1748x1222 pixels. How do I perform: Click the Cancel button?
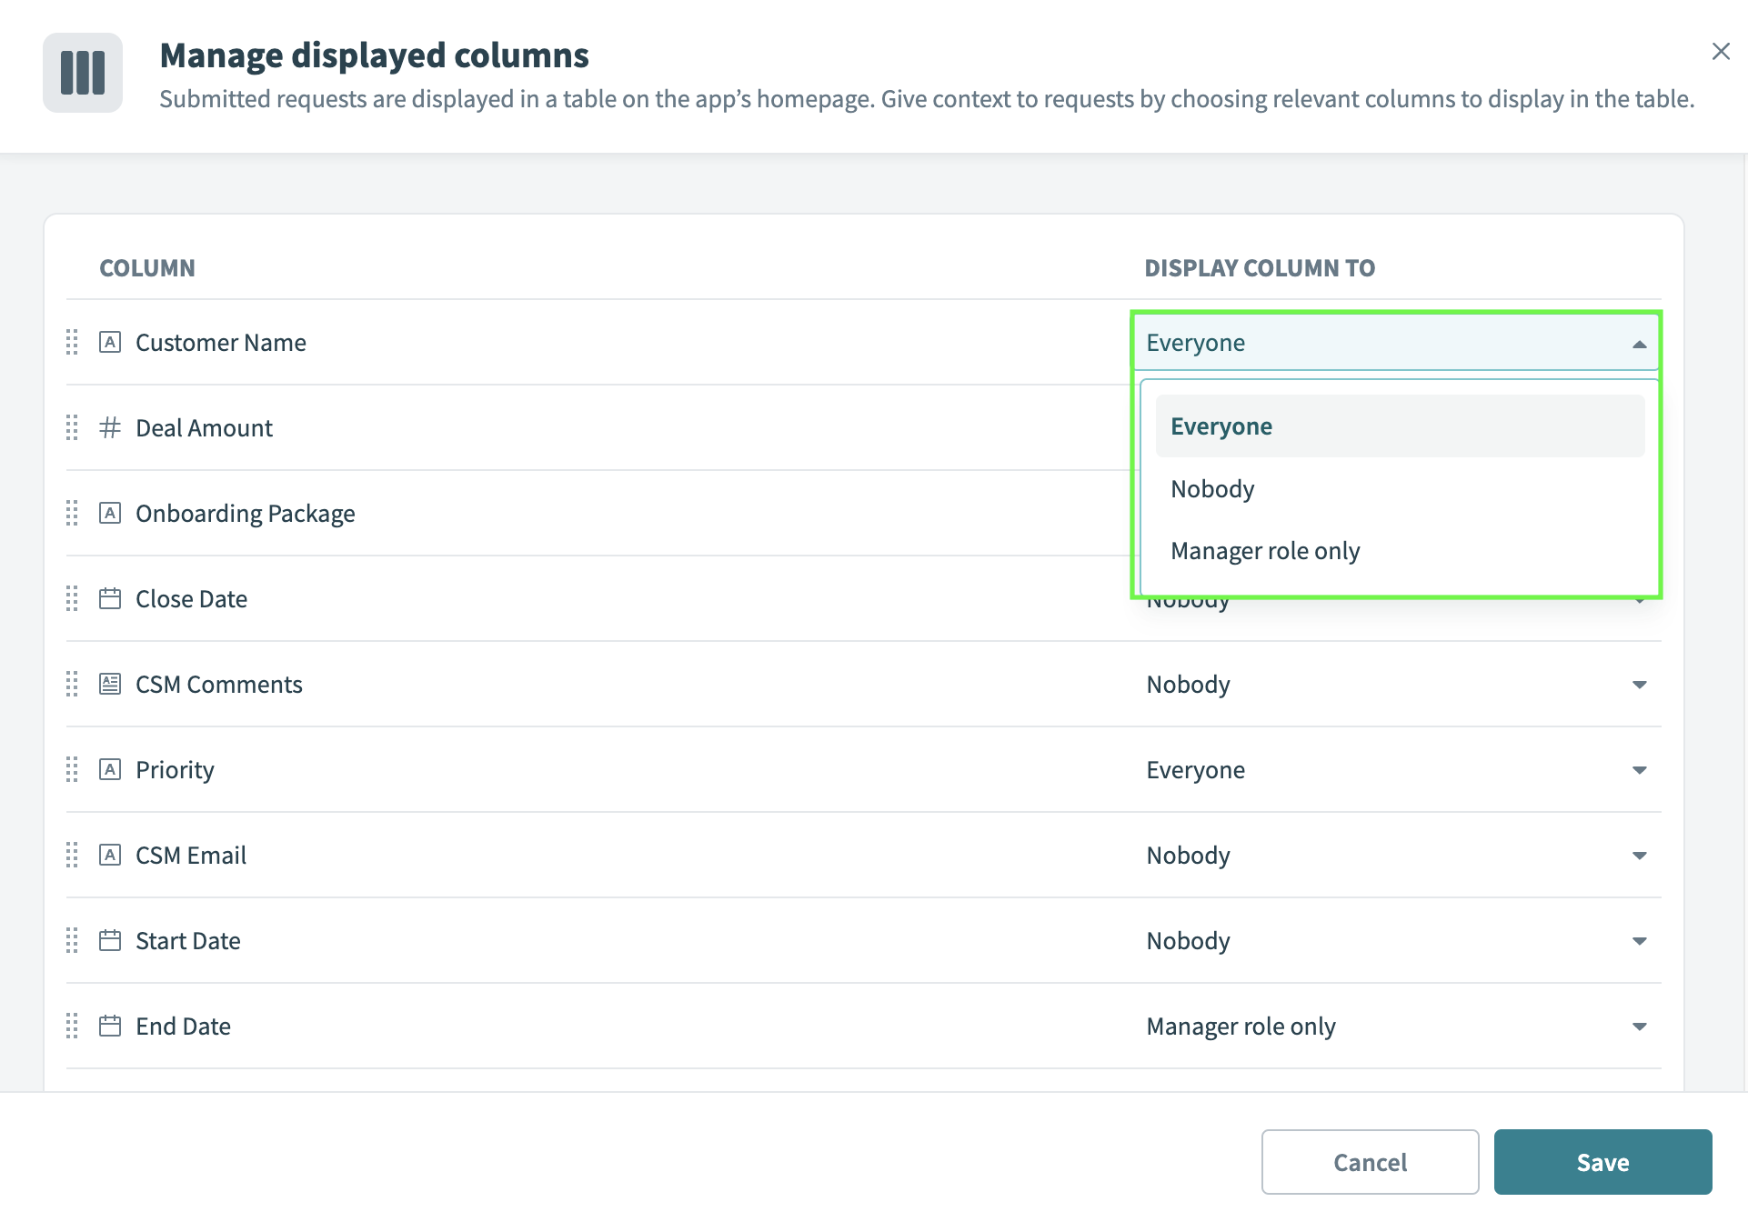1370,1161
